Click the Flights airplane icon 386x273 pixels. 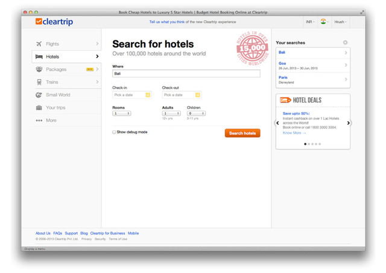coord(39,44)
